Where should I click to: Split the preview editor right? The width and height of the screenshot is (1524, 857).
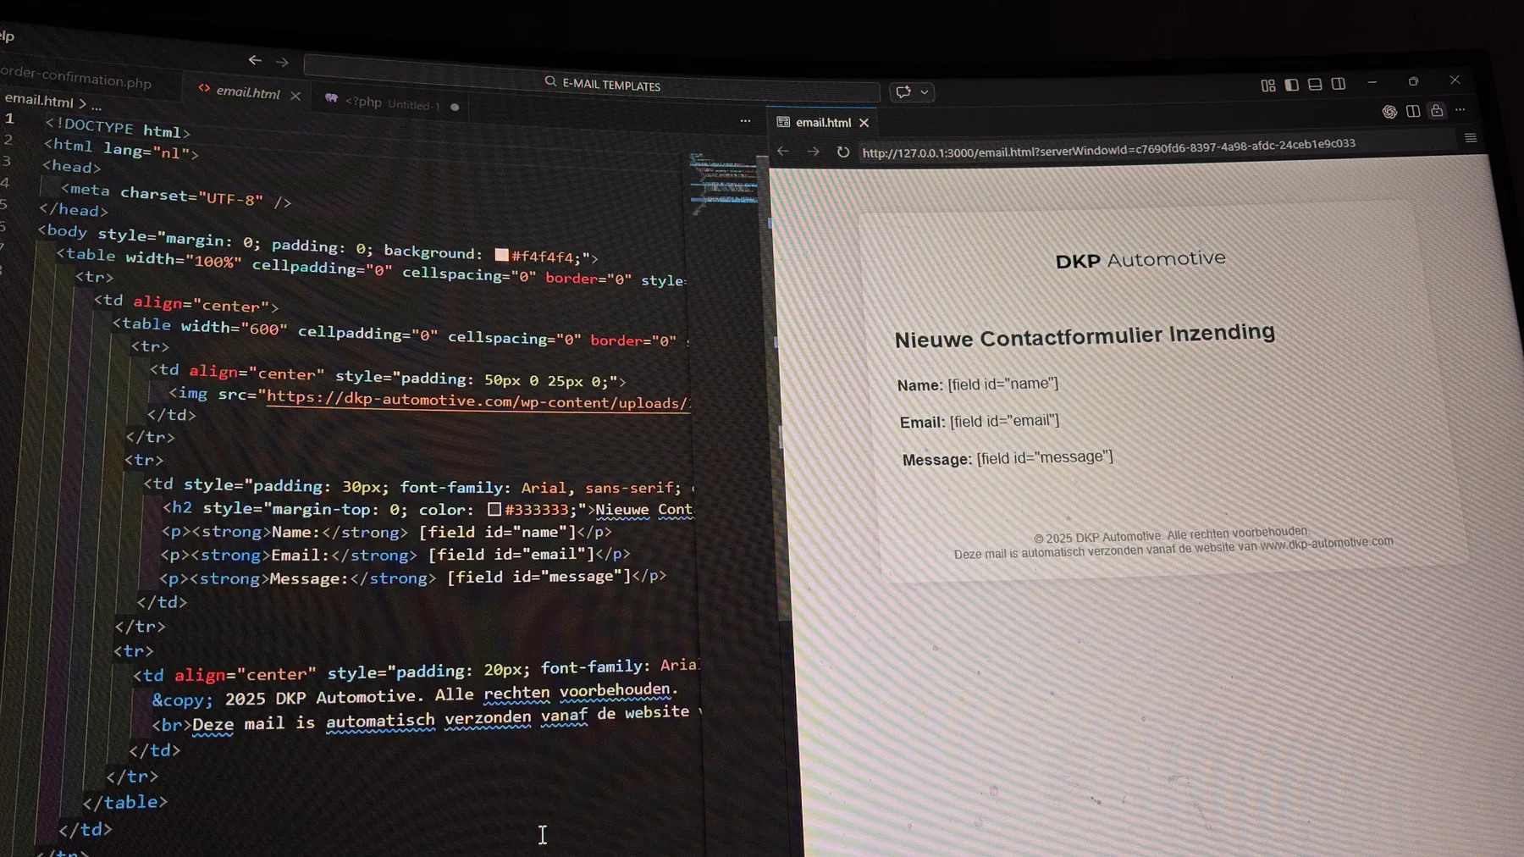pyautogui.click(x=1413, y=111)
